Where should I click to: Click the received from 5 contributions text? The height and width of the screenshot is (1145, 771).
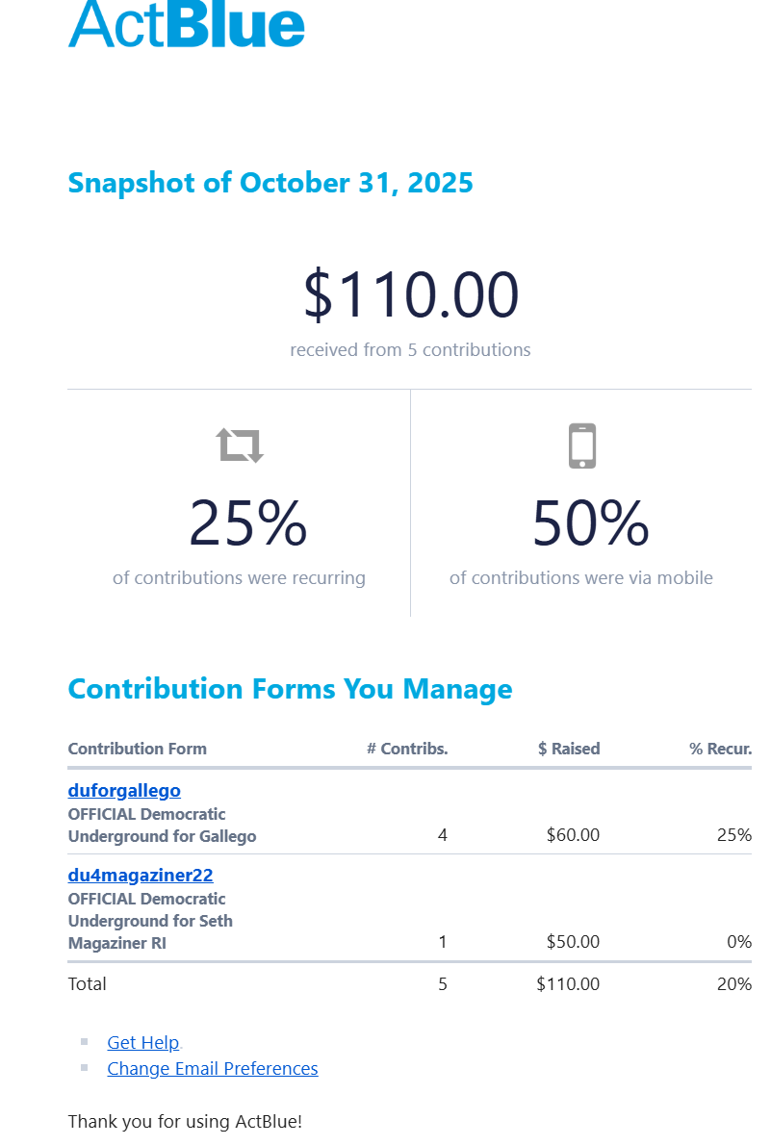pos(410,349)
